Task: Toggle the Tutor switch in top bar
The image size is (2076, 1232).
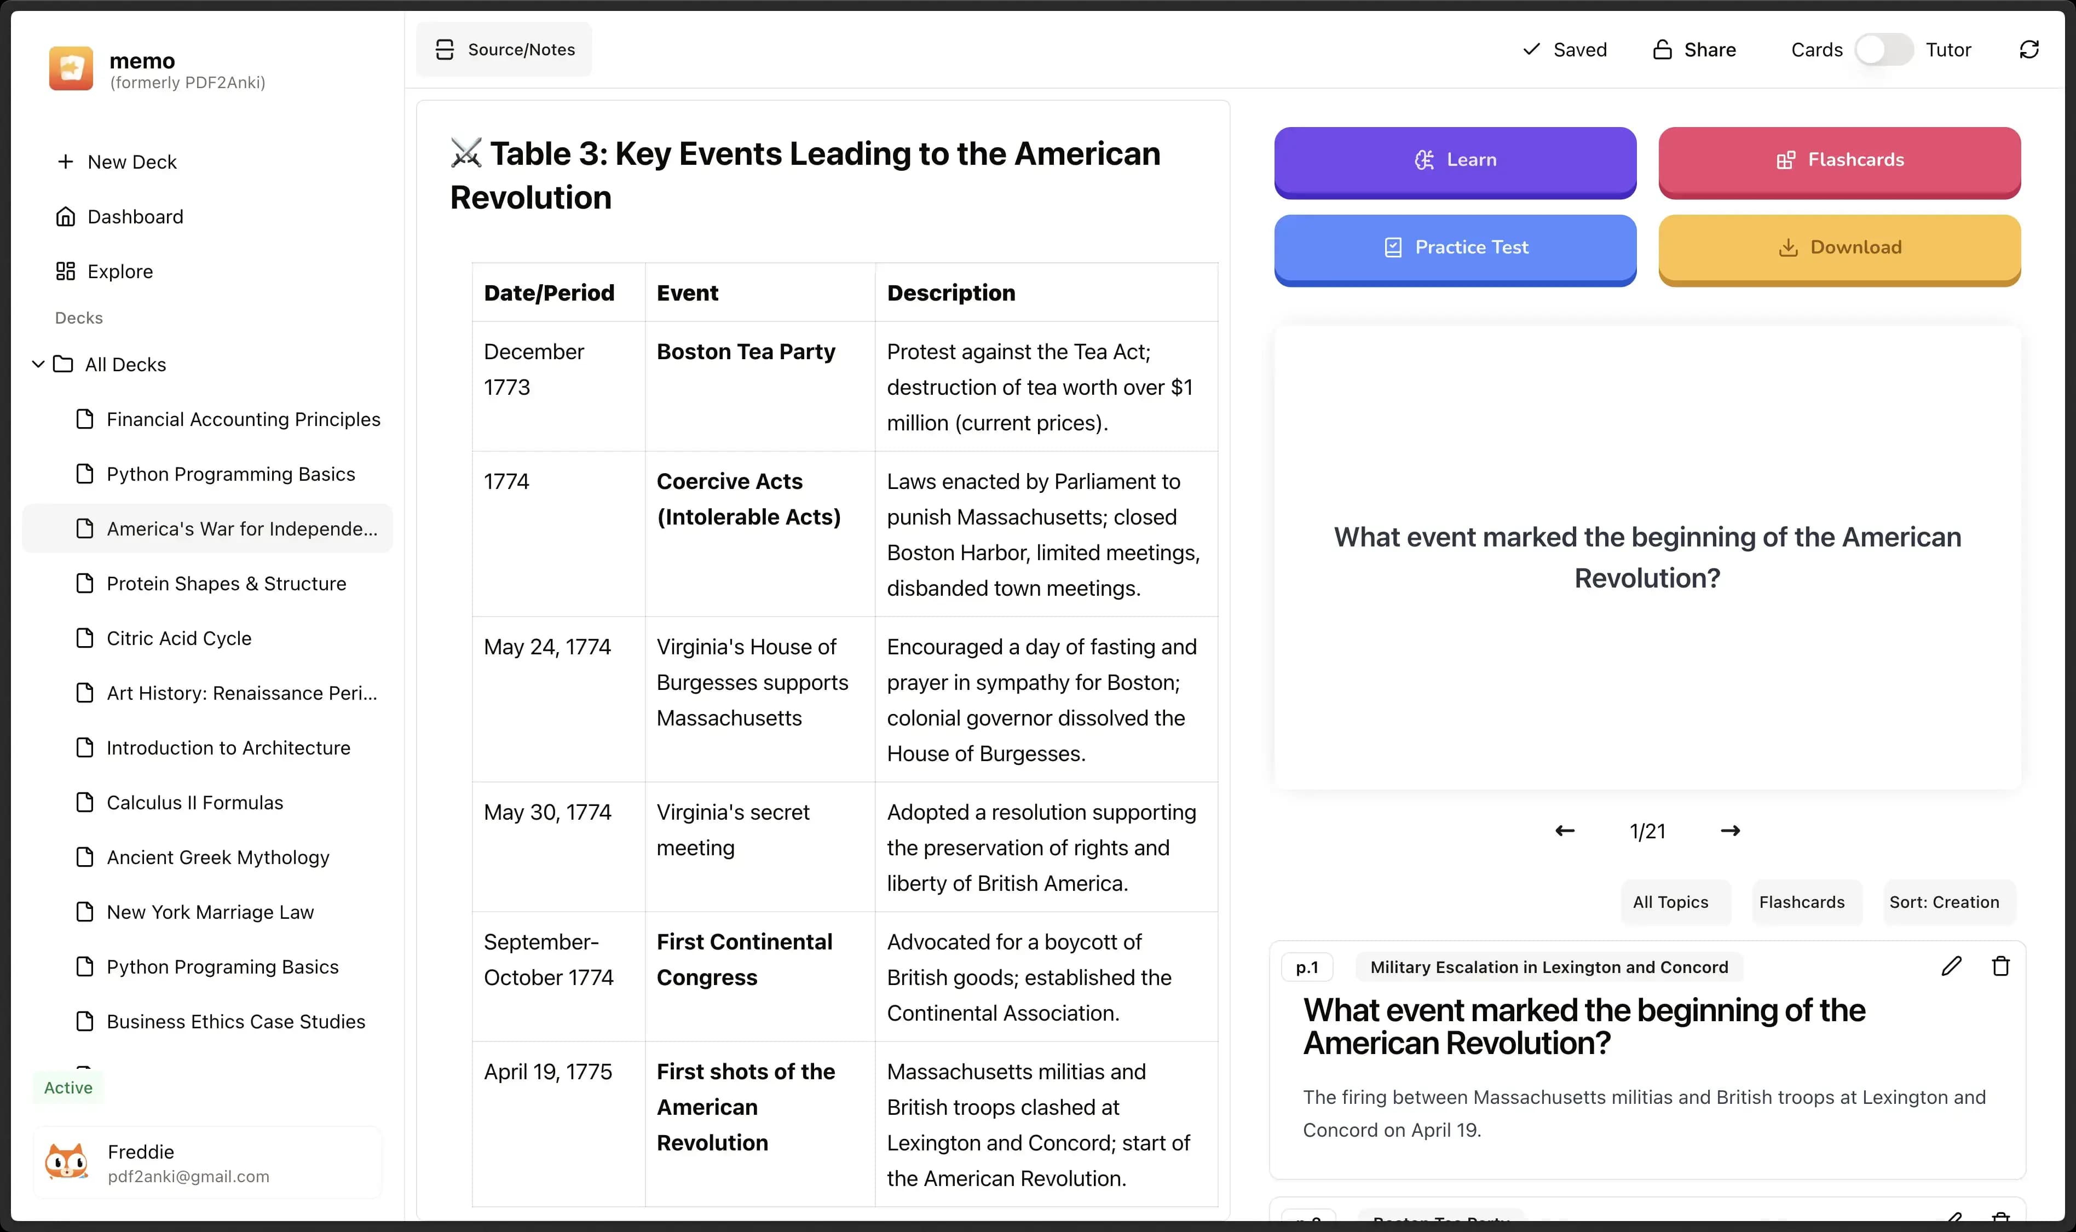Action: pos(1884,48)
